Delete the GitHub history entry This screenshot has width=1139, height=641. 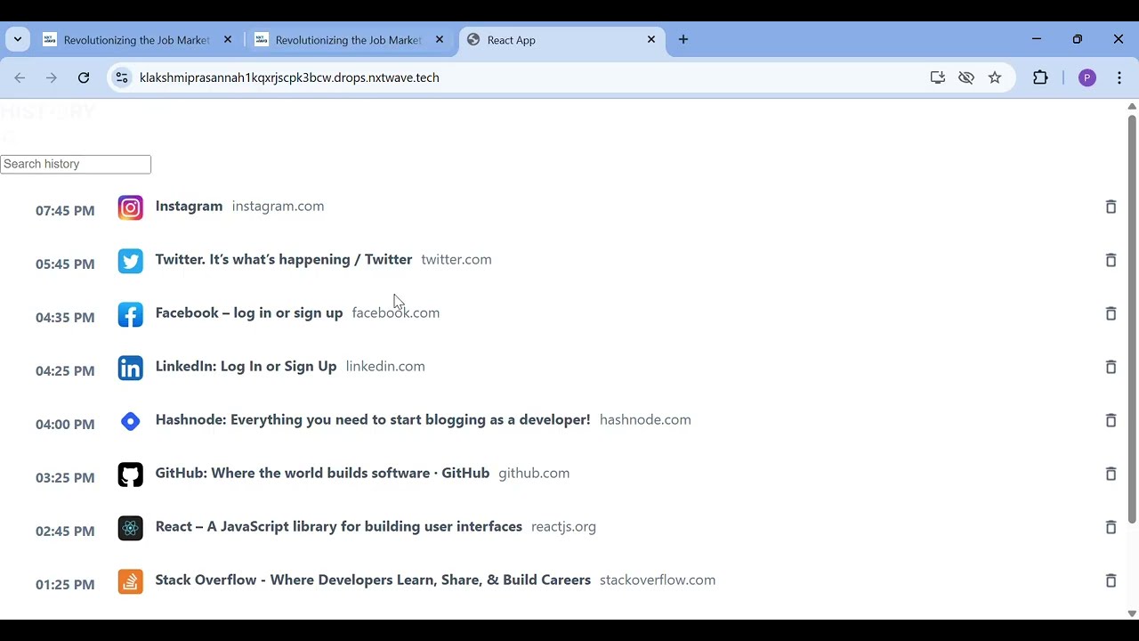pos(1111,474)
